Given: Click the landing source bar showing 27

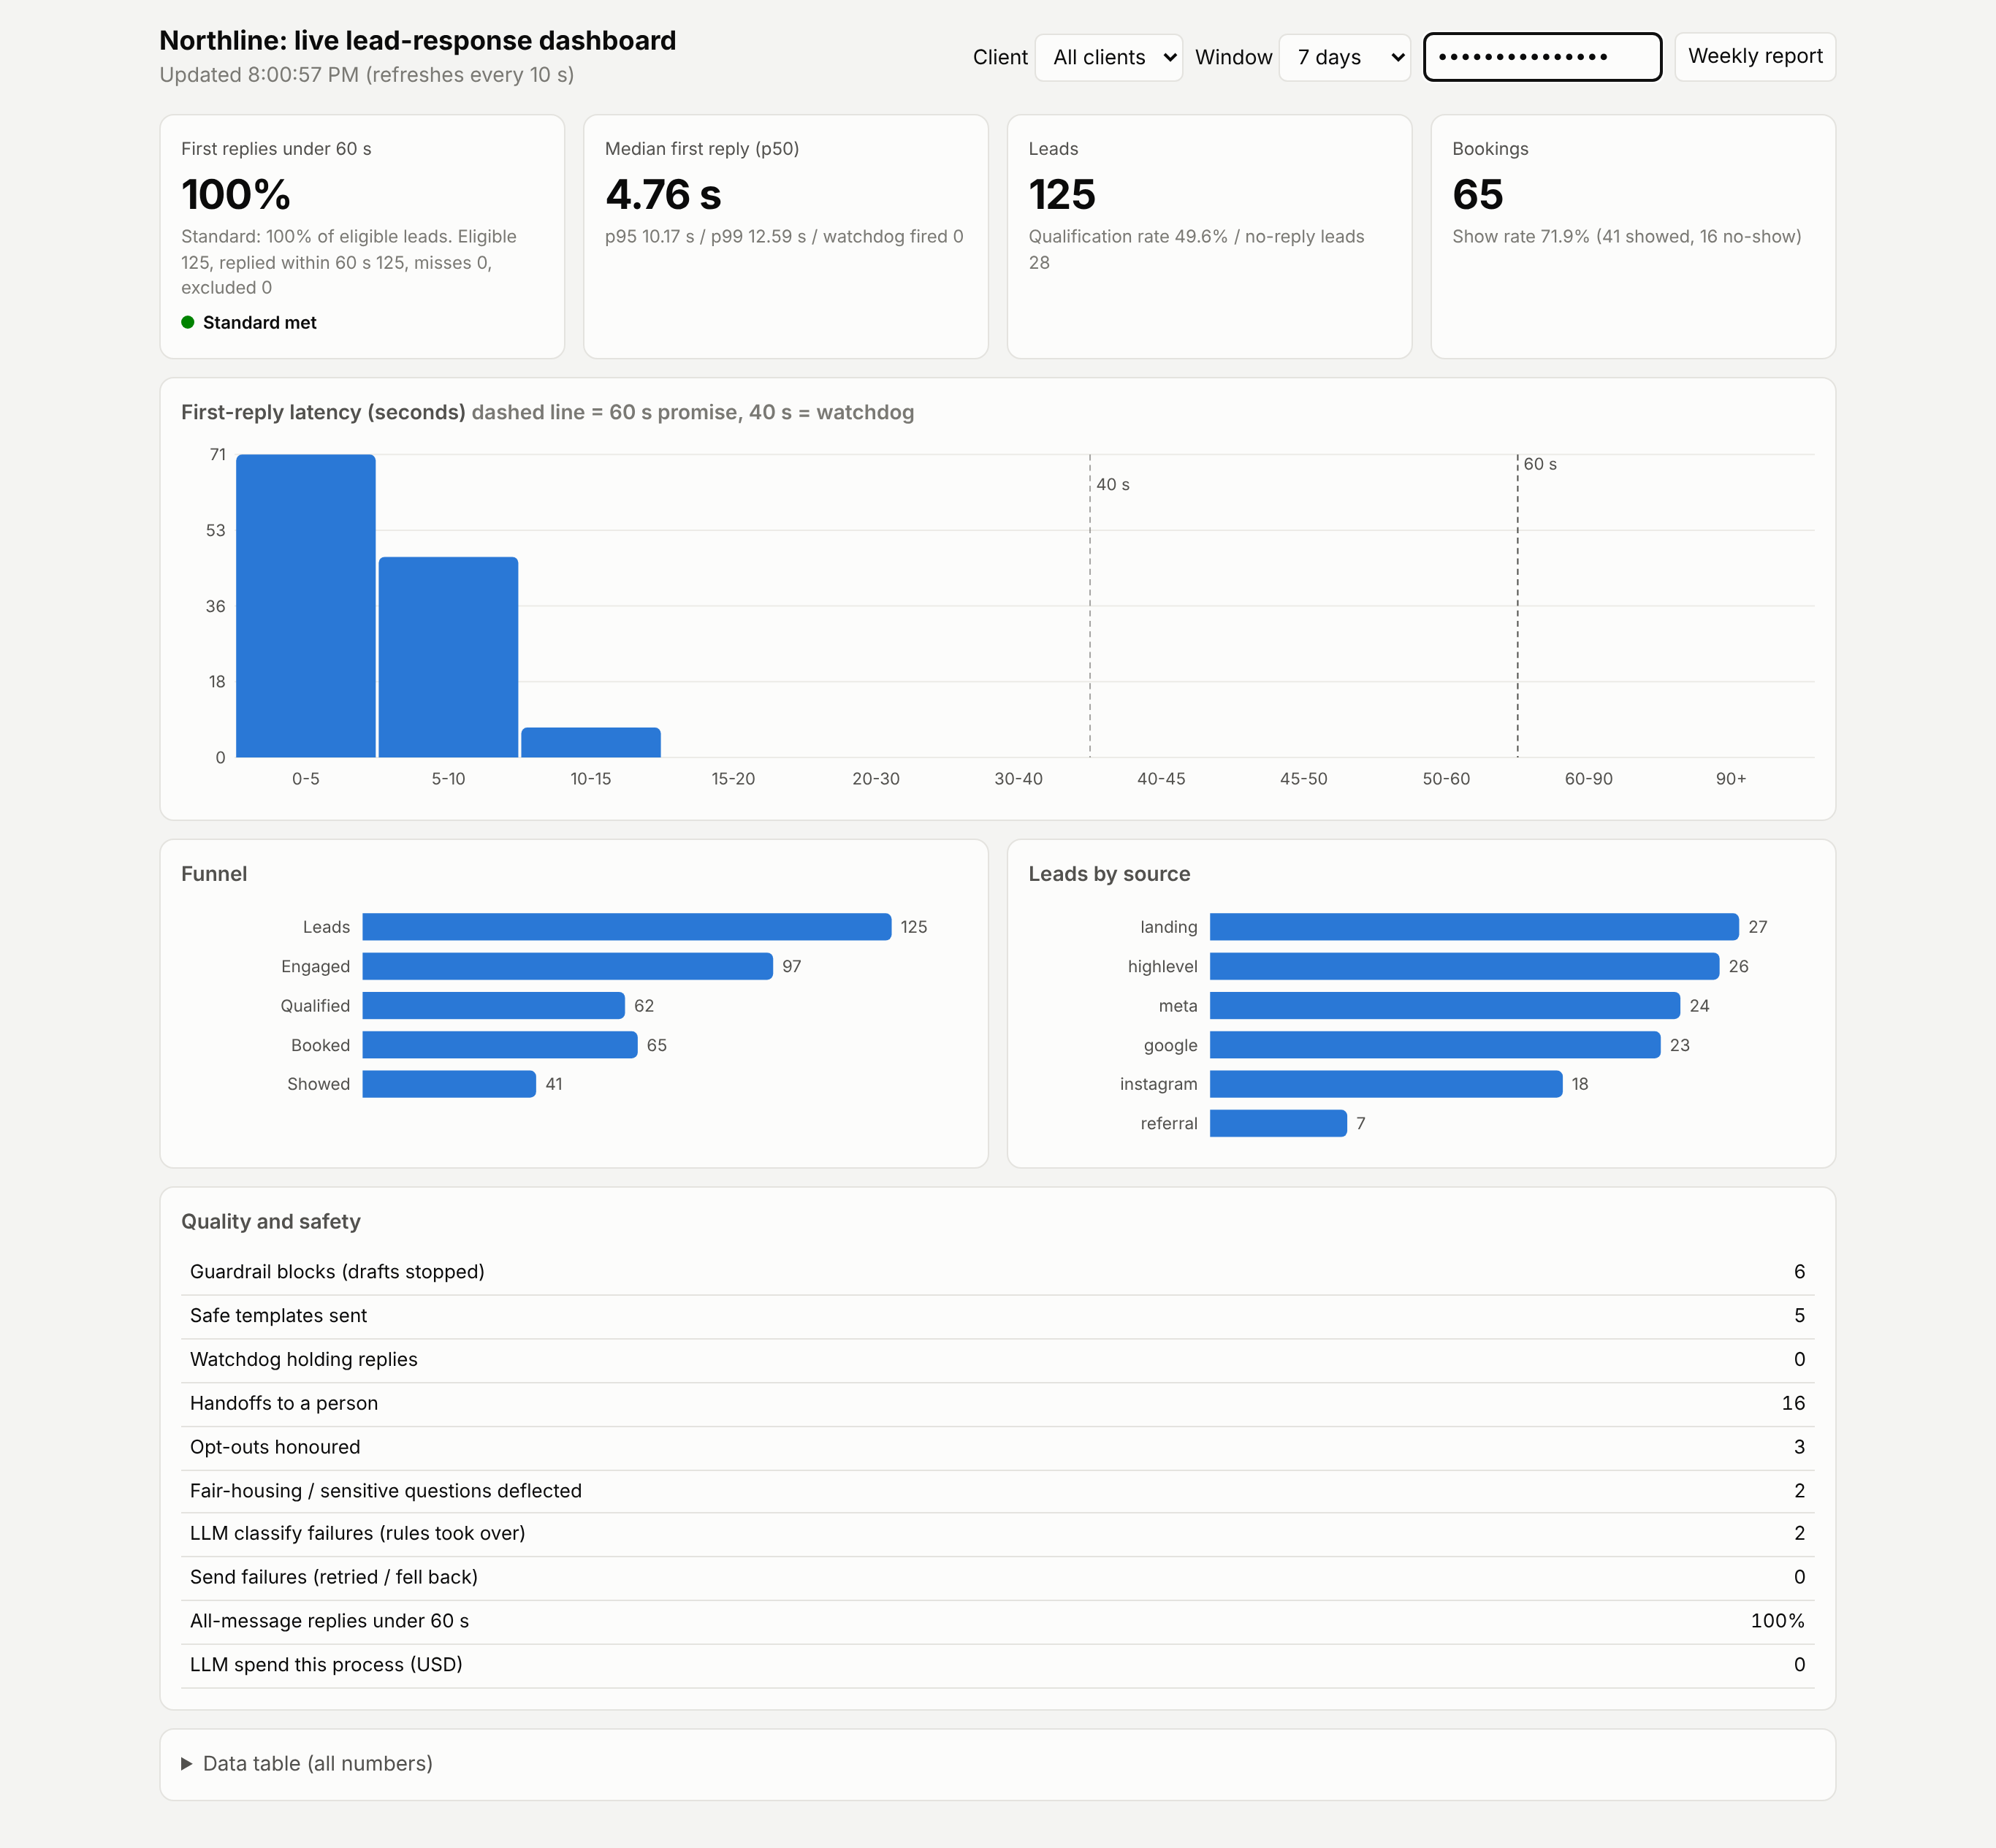Looking at the screenshot, I should tap(1474, 927).
